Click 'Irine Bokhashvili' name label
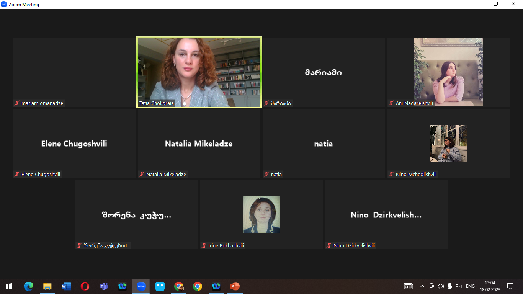Viewport: 523px width, 294px height. [226, 245]
